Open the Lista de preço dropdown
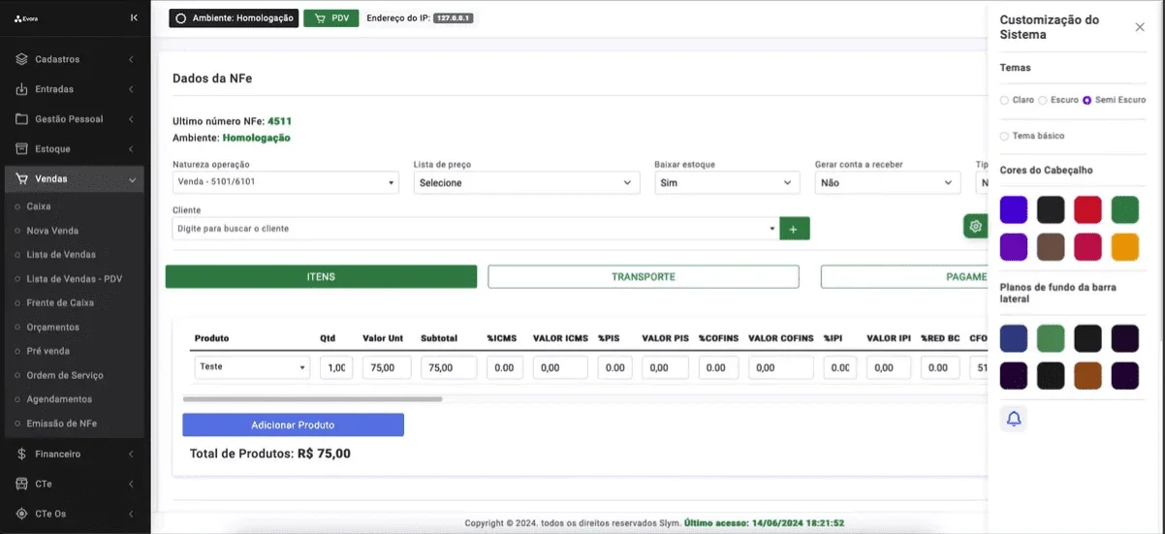Image resolution: width=1165 pixels, height=534 pixels. point(526,182)
